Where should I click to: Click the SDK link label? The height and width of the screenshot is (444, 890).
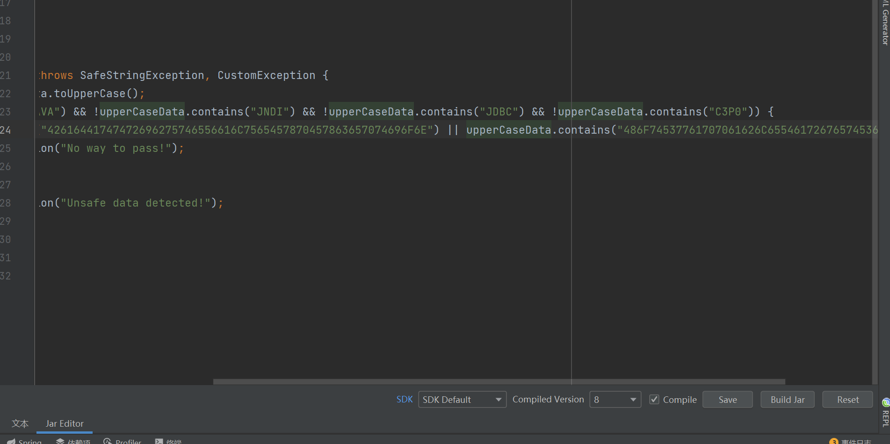(405, 400)
